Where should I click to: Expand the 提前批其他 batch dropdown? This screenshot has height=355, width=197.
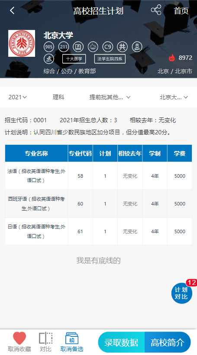click(x=110, y=97)
